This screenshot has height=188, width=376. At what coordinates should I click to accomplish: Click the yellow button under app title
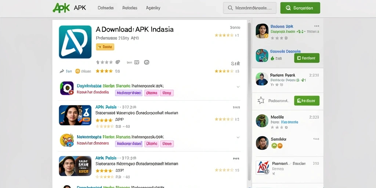[105, 47]
